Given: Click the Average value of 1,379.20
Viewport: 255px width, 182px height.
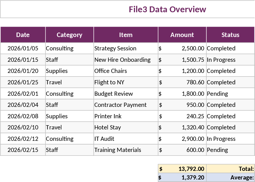Looking at the screenshot, I should [x=182, y=177].
